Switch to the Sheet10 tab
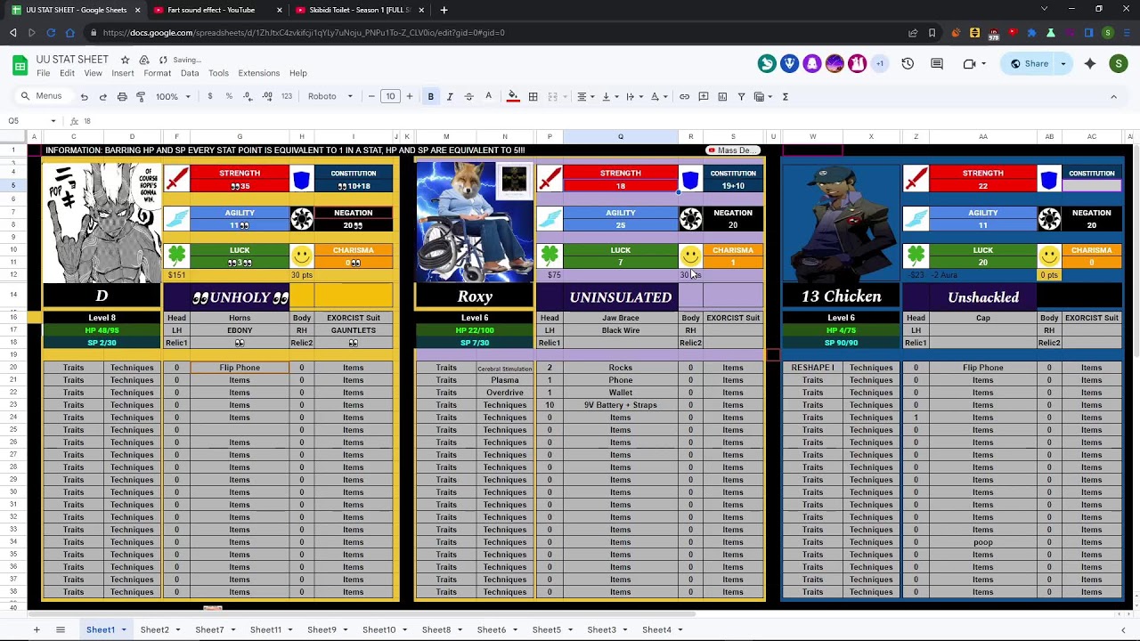This screenshot has height=641, width=1140. pyautogui.click(x=384, y=629)
